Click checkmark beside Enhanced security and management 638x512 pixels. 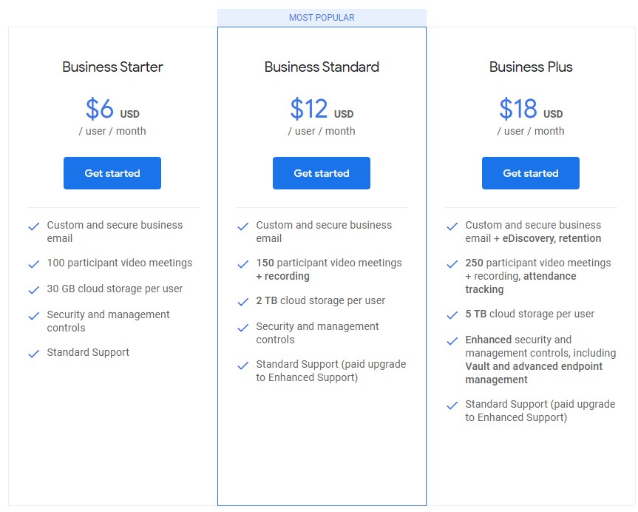point(452,341)
